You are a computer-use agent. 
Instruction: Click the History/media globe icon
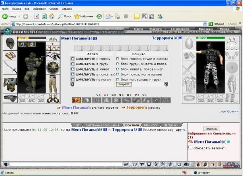click(x=99, y=16)
